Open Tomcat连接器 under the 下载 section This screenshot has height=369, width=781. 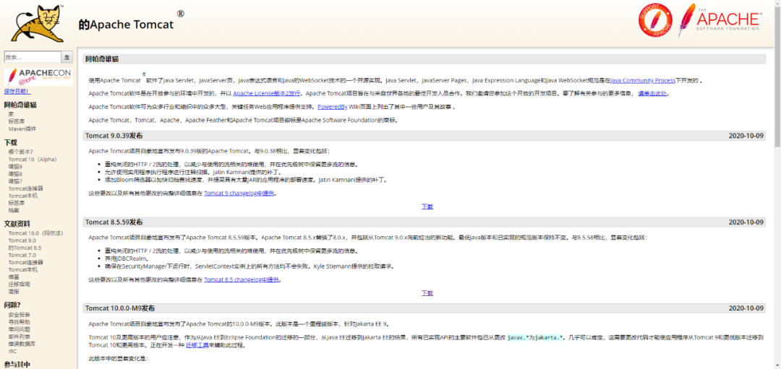[x=25, y=188]
